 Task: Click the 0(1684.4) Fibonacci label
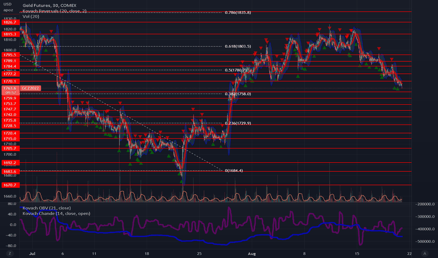pos(234,171)
